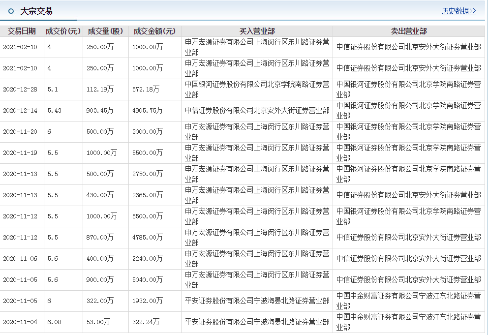Viewport: 488px width, 335px height.
Task: Select date cell 2020-11-06
Action: 20,259
